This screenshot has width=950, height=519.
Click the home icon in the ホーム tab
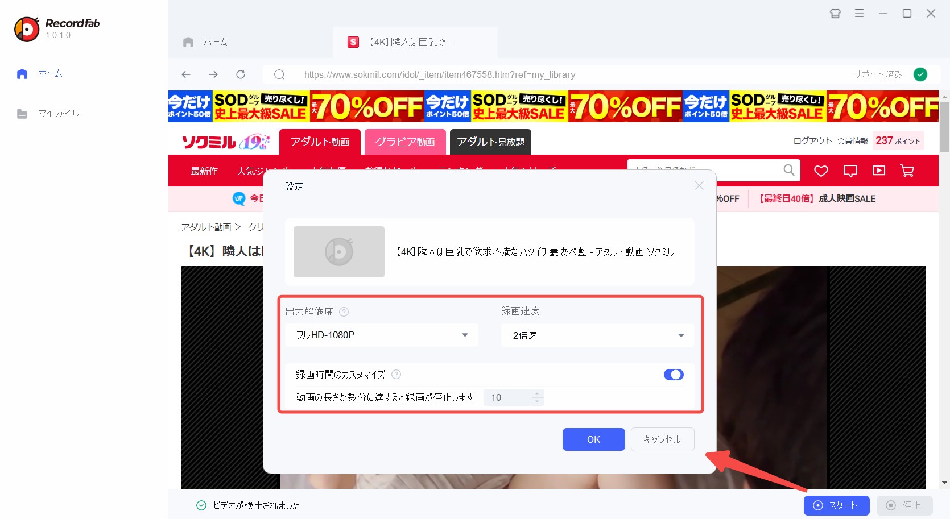click(x=188, y=42)
